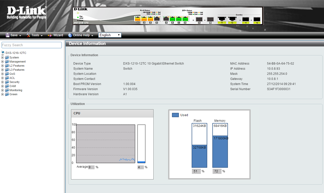Open the English language dropdown

pos(110,35)
